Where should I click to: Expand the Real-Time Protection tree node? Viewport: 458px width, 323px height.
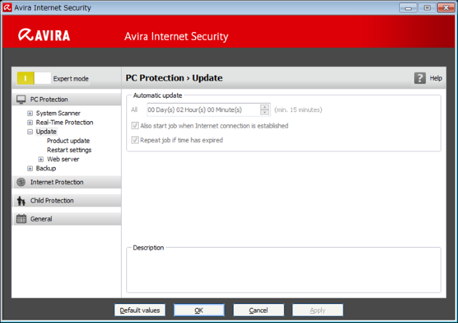[x=30, y=122]
